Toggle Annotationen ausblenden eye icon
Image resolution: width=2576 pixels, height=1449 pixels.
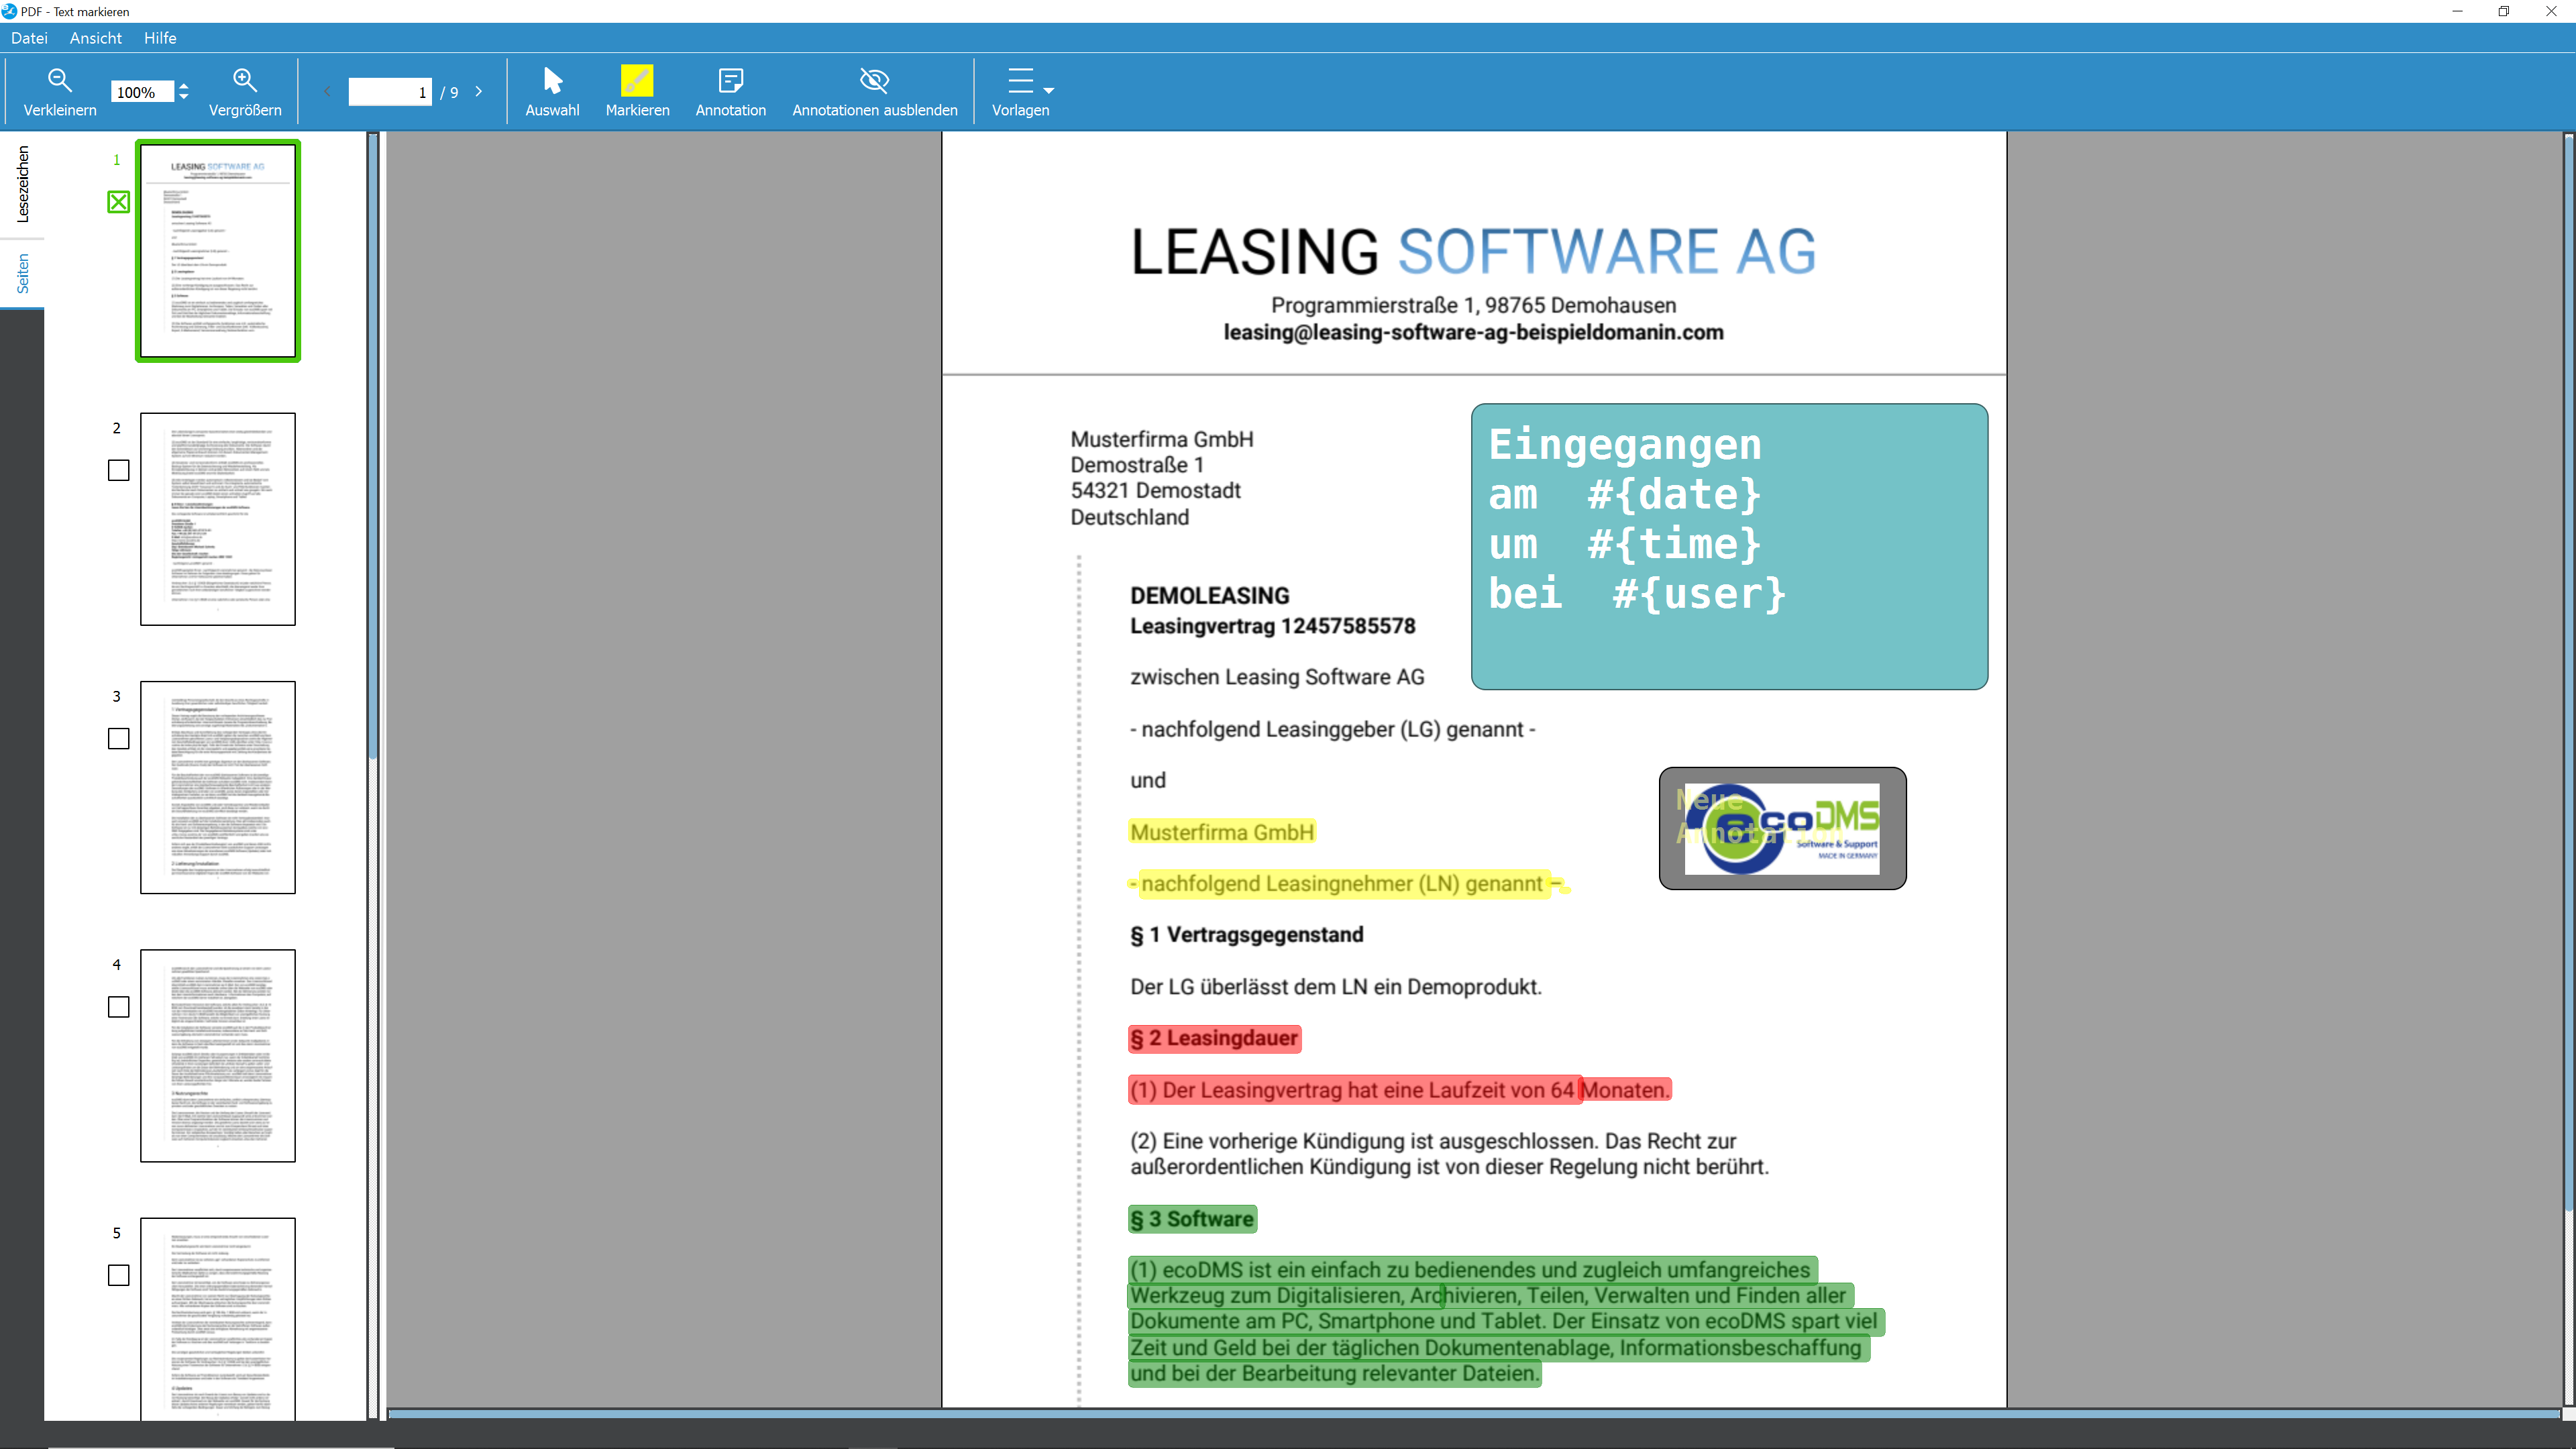[x=874, y=92]
